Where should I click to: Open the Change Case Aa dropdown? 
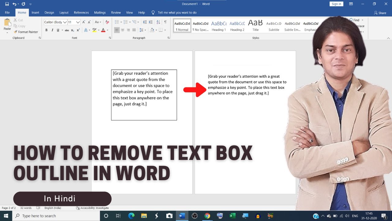click(x=98, y=22)
